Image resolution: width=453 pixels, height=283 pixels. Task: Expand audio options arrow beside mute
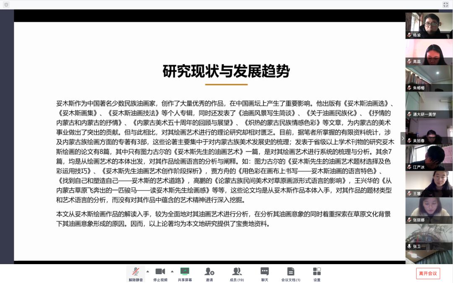(x=148, y=271)
